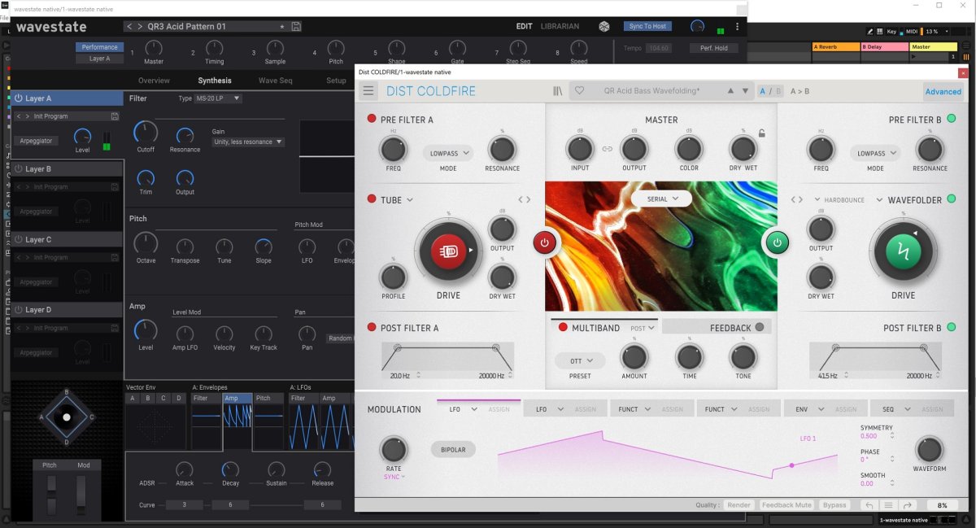Open the Pre Filter B Lowpass mode dropdown
This screenshot has width=976, height=528.
[x=876, y=152]
